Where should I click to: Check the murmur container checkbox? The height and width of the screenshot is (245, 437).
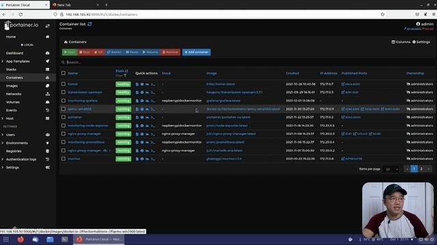click(x=64, y=159)
